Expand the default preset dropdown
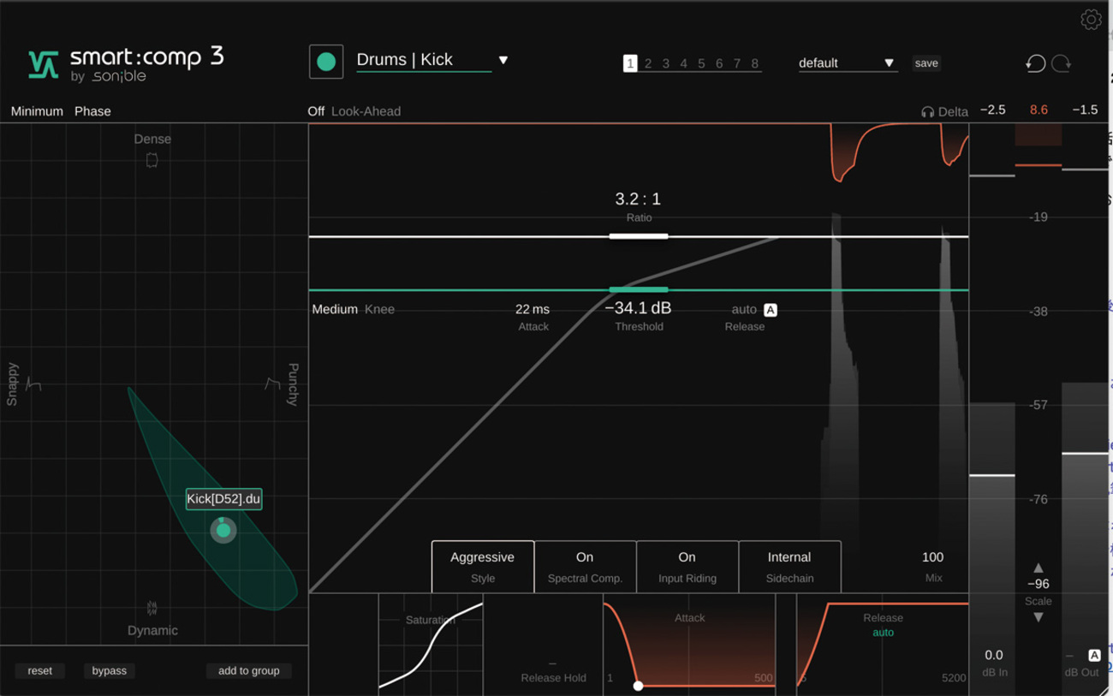 coord(889,63)
